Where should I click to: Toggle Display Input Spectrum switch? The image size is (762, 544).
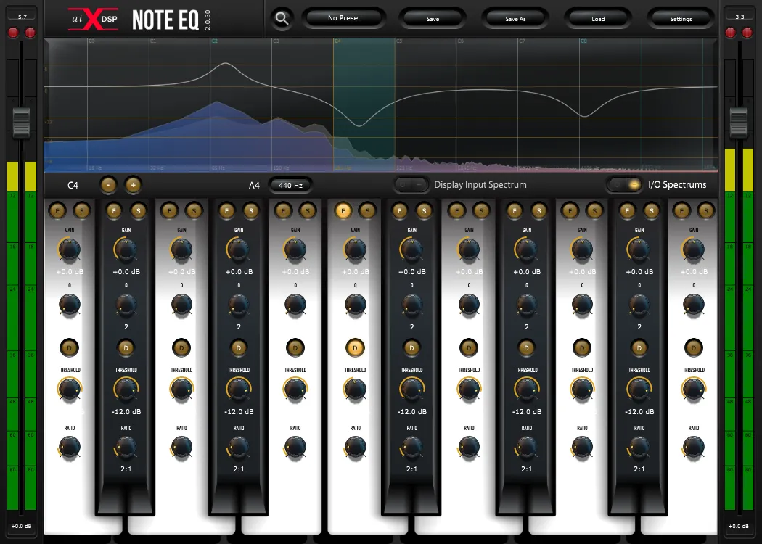pyautogui.click(x=411, y=184)
